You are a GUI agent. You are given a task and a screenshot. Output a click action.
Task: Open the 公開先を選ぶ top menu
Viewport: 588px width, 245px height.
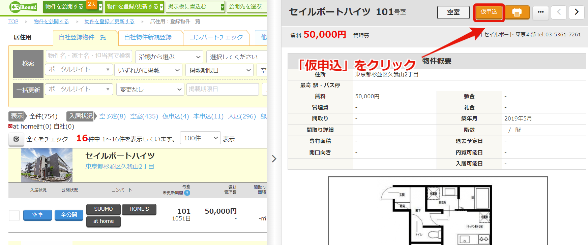pyautogui.click(x=247, y=7)
